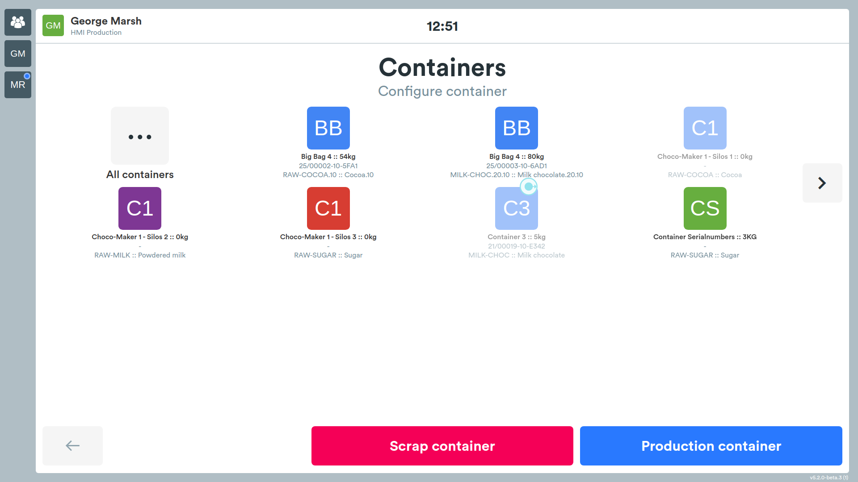Screen dimensions: 858x482
Task: Click Choco-Maker 1 - Silos 2 :: 0kg label
Action: click(x=140, y=237)
